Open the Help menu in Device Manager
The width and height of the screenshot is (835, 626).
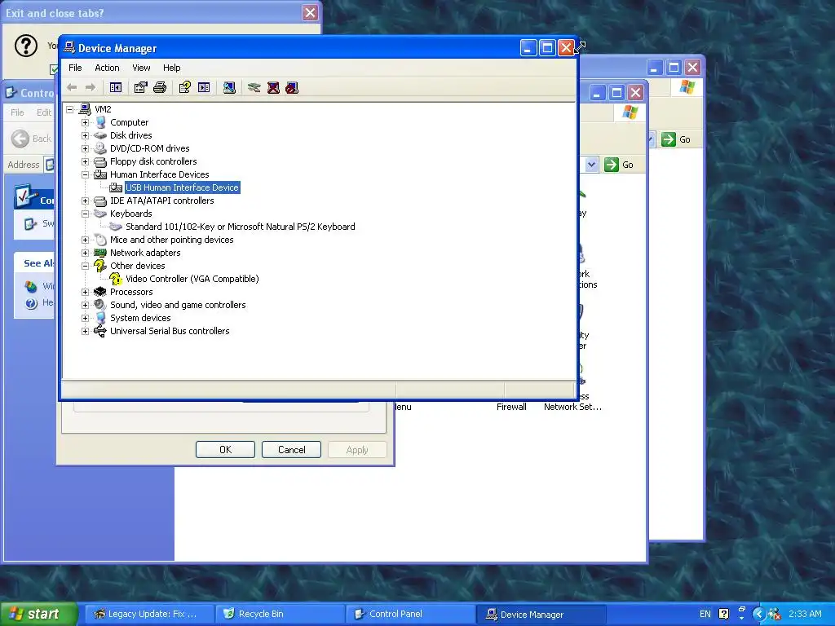(x=171, y=68)
